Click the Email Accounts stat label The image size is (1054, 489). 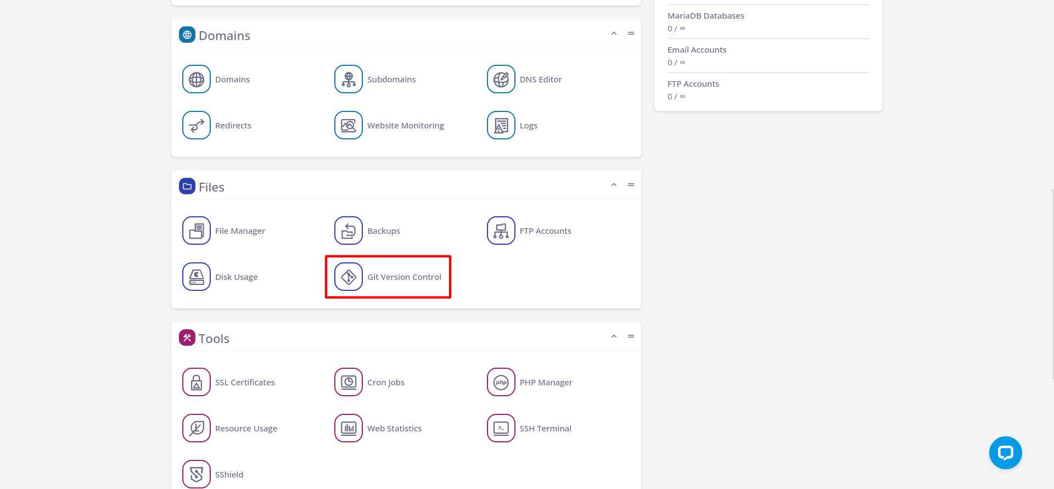click(x=697, y=50)
